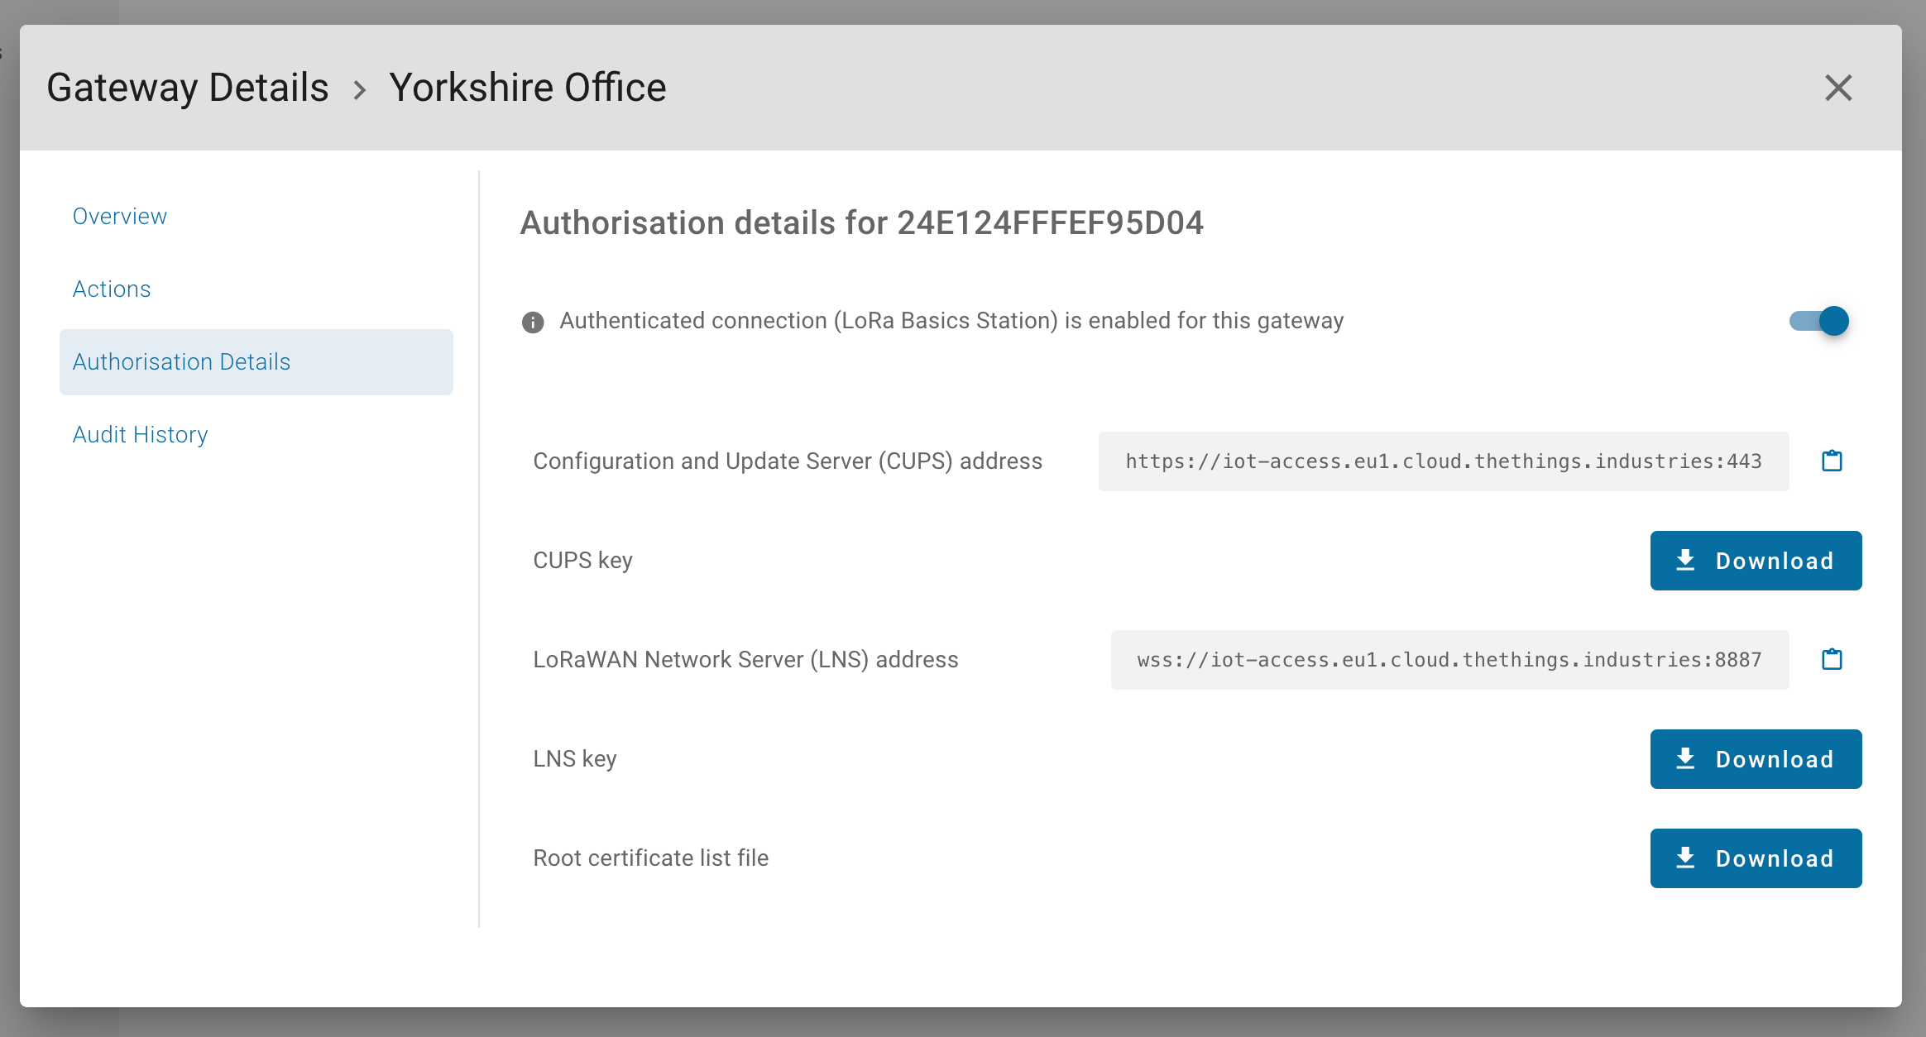Image resolution: width=1926 pixels, height=1037 pixels.
Task: Download the LNS key
Action: pos(1756,759)
